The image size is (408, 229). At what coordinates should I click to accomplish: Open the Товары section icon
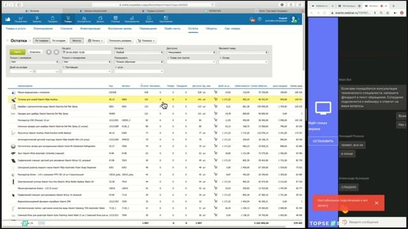[x=68, y=19]
